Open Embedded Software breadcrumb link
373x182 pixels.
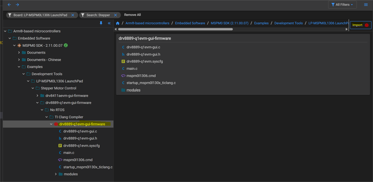click(190, 23)
